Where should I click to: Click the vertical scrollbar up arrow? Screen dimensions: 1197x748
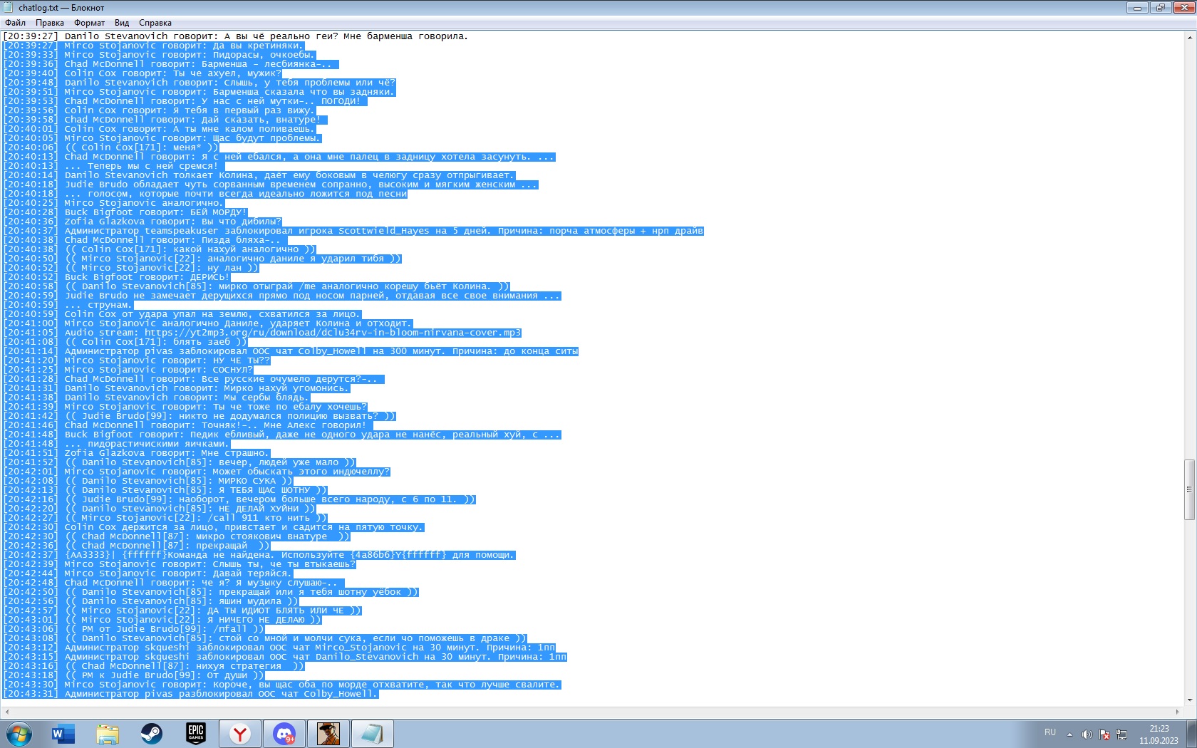point(1189,37)
